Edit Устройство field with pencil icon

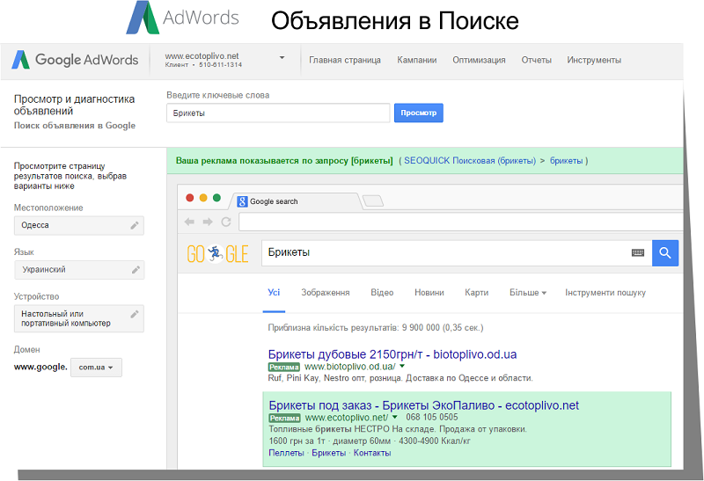pyautogui.click(x=135, y=314)
